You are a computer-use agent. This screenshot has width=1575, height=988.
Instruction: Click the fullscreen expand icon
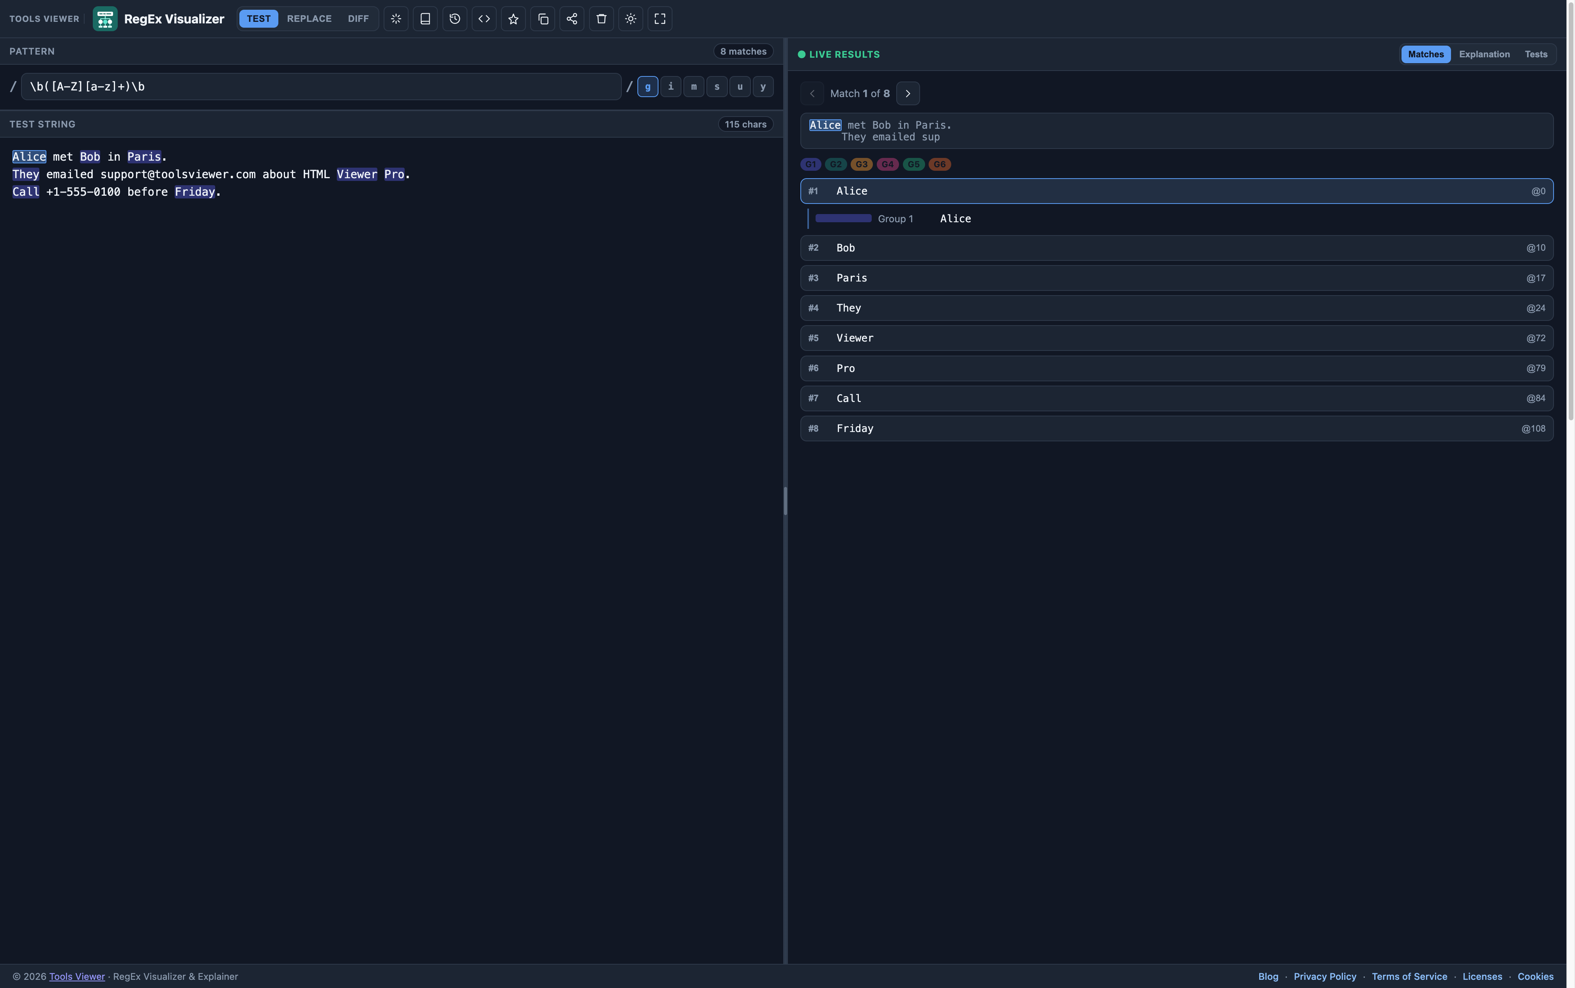pos(660,19)
